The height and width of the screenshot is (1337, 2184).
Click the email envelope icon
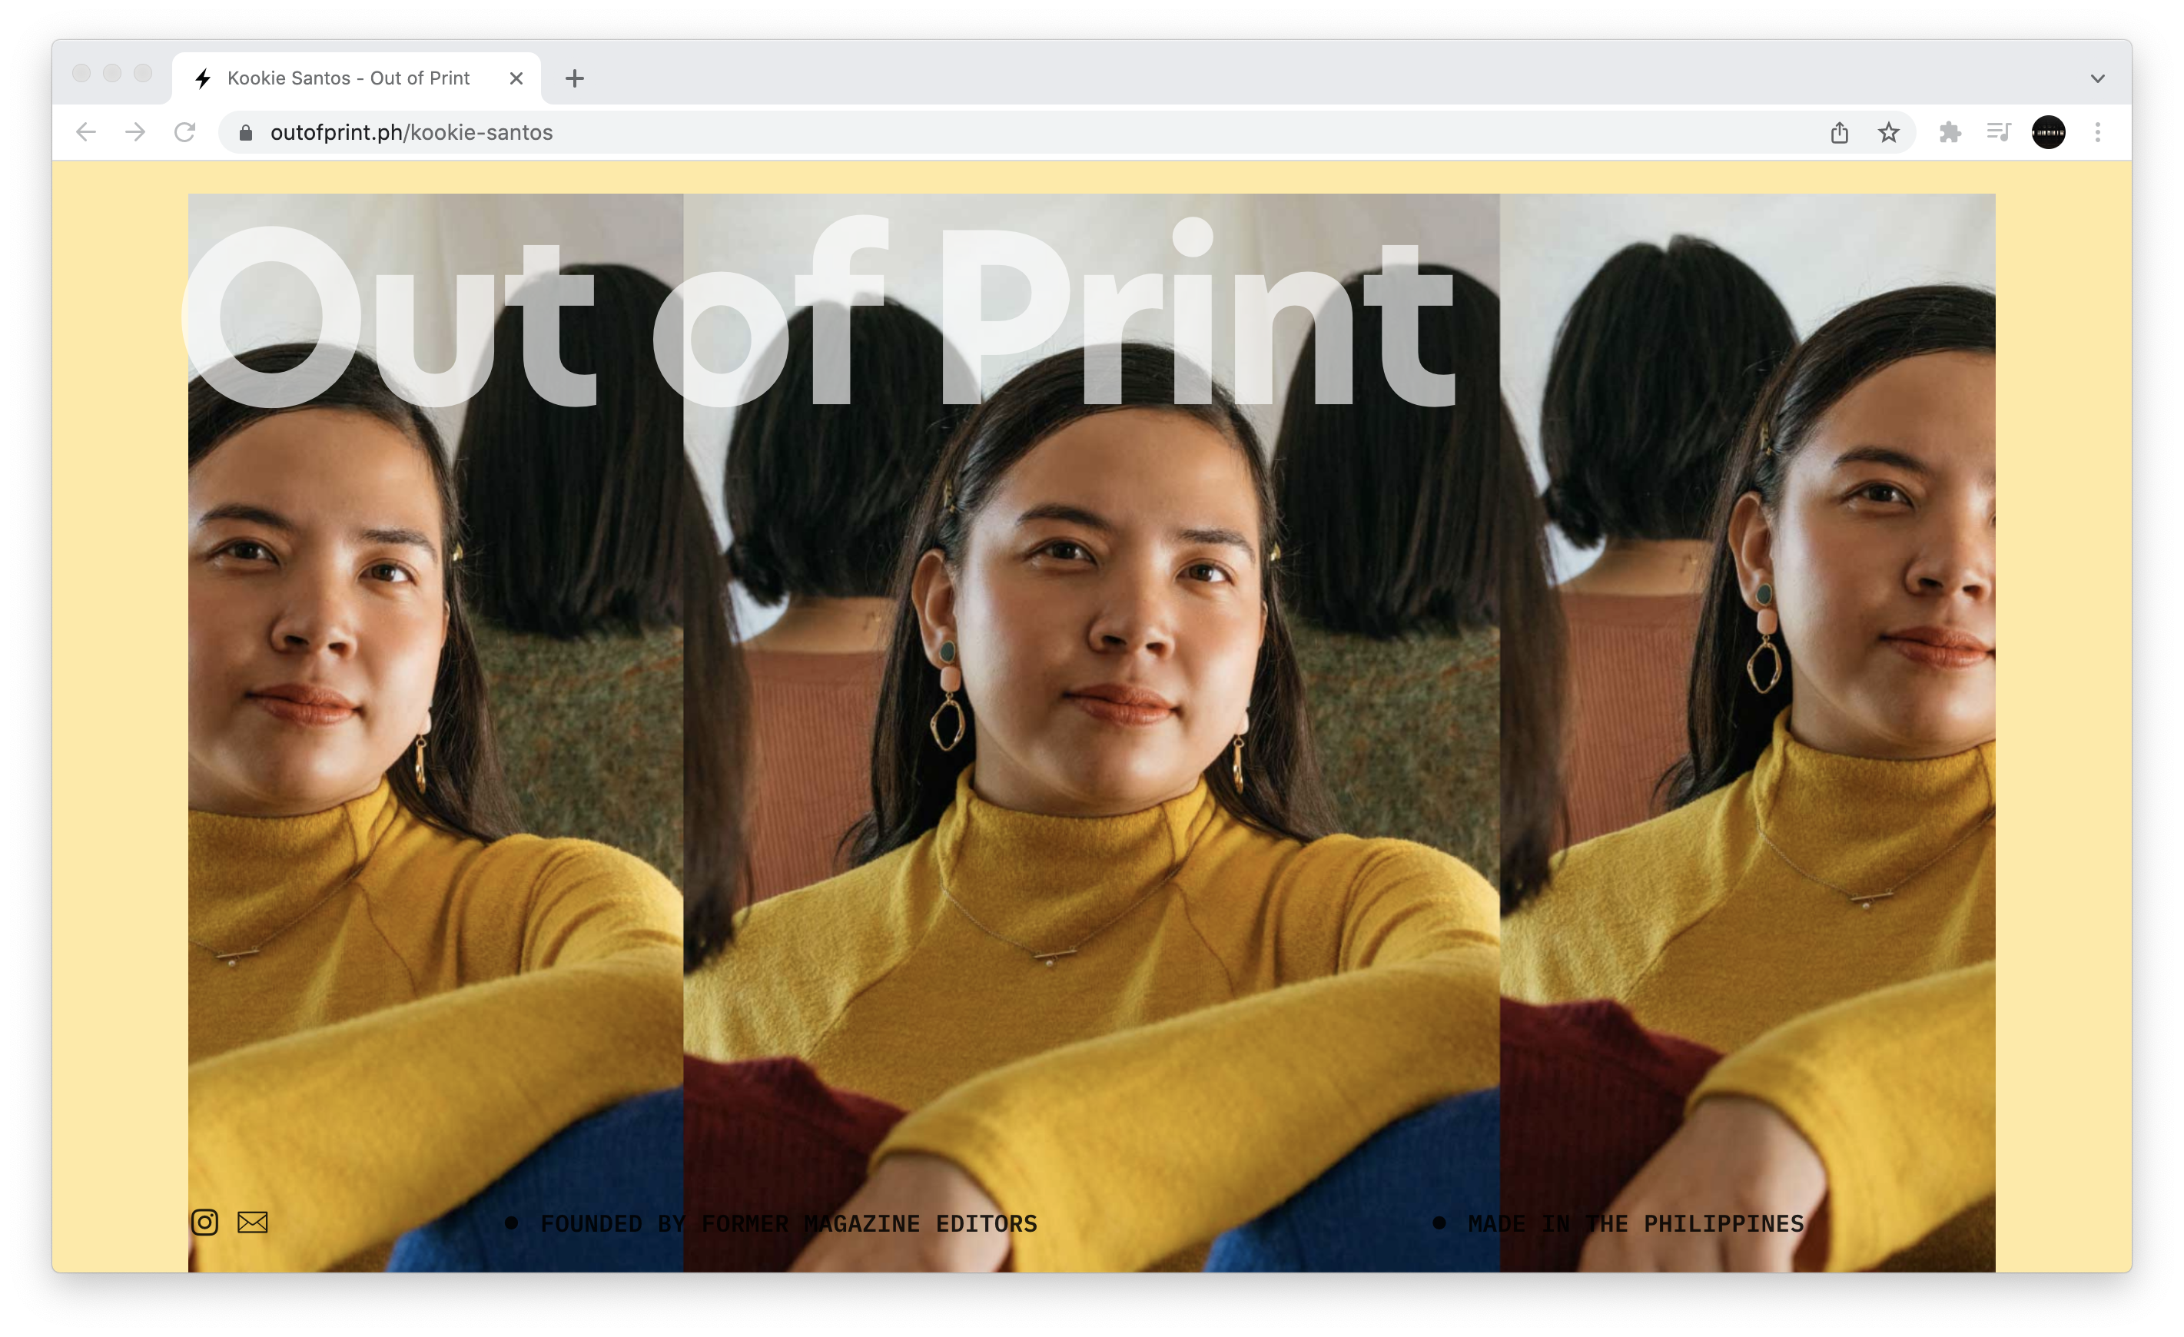(x=253, y=1223)
